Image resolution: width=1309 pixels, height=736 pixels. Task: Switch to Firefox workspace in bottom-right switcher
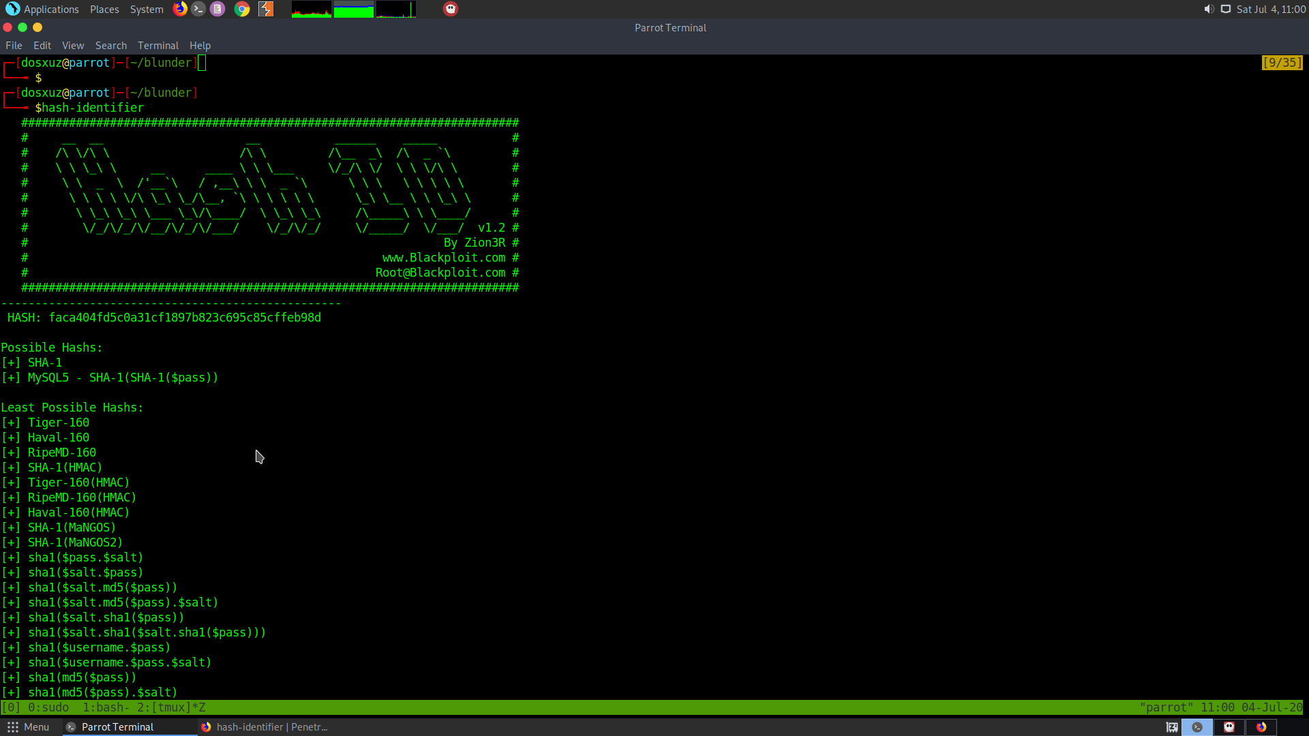pos(1261,727)
